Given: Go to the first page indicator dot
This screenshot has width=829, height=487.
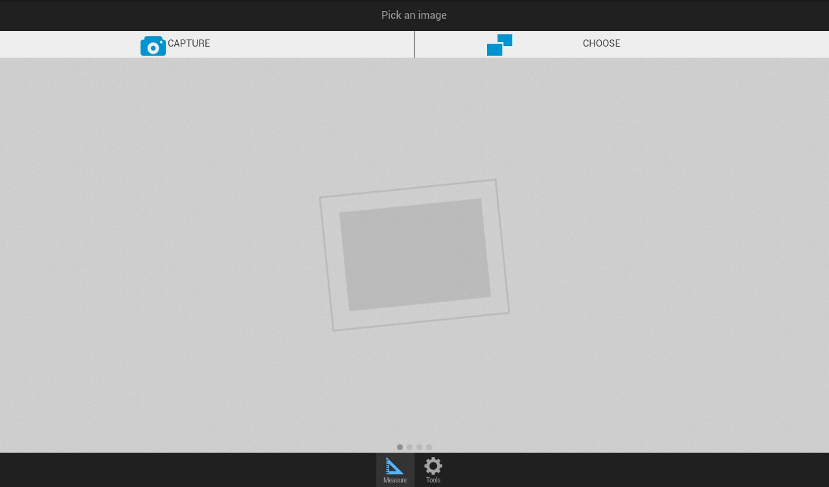Looking at the screenshot, I should 400,447.
